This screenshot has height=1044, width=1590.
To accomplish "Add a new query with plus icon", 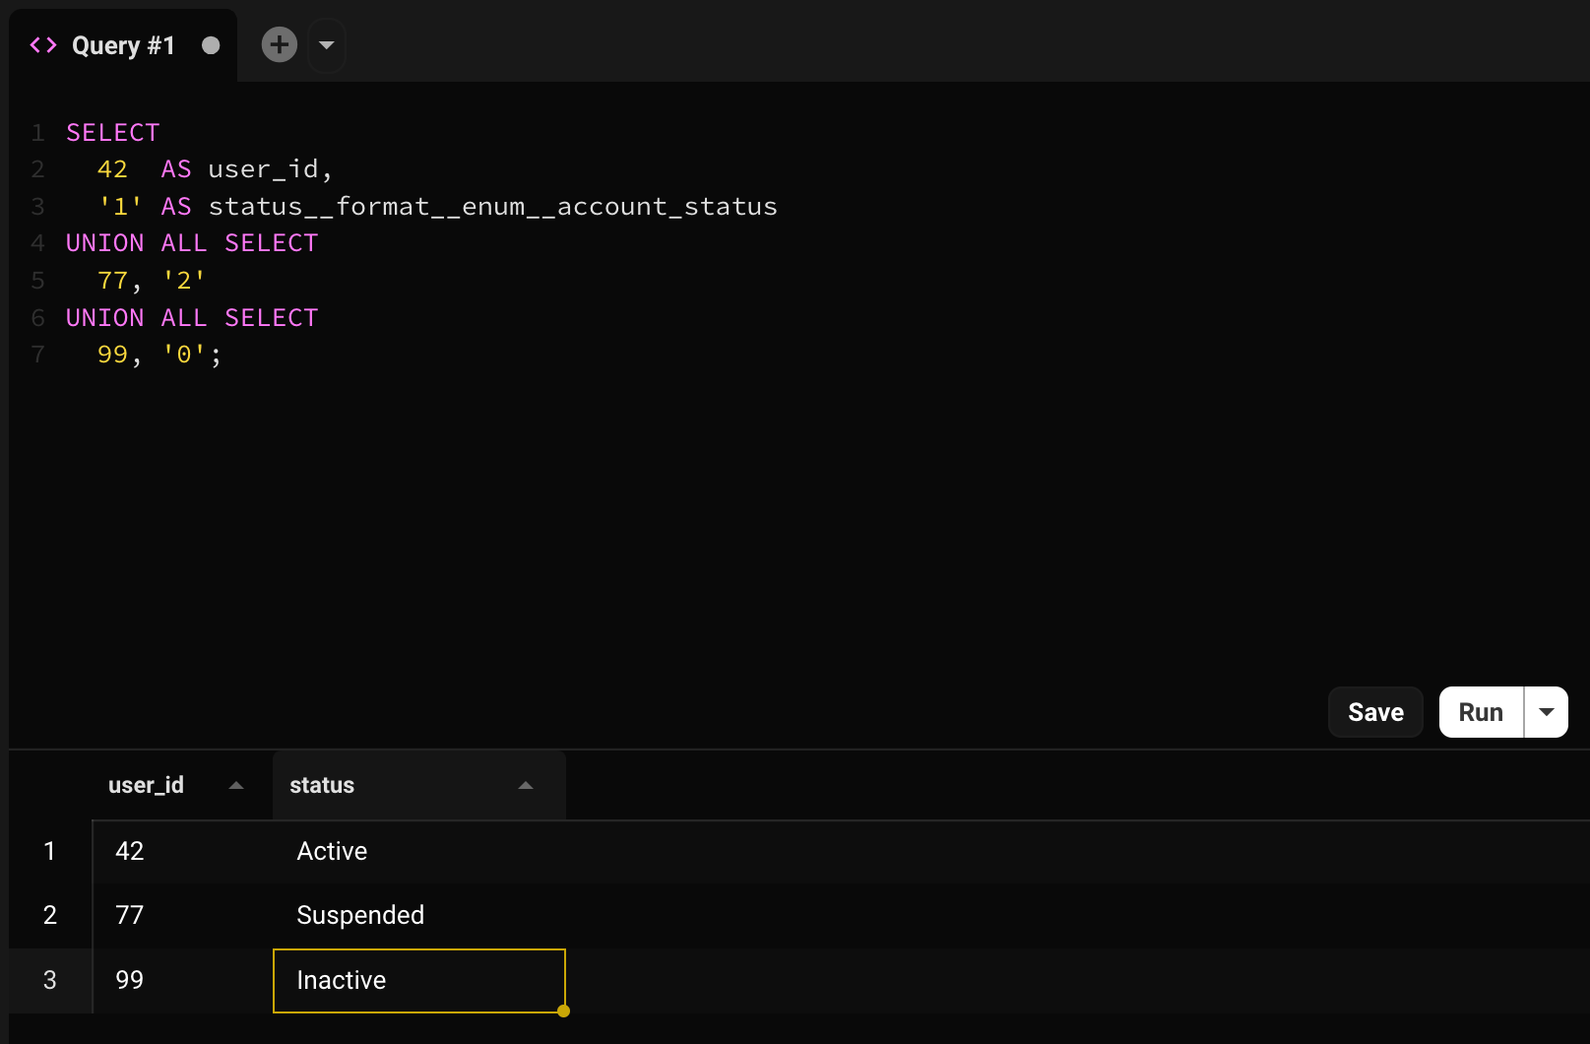I will pyautogui.click(x=280, y=45).
